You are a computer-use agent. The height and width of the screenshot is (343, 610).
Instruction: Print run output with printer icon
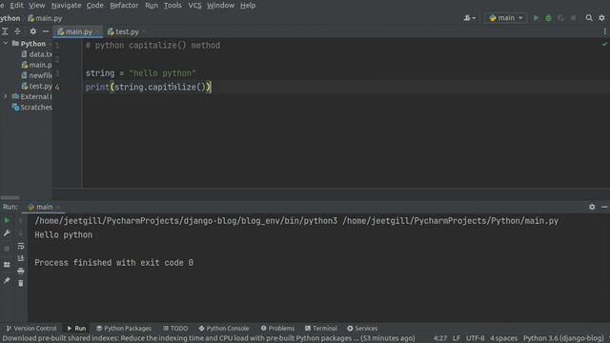pos(21,271)
